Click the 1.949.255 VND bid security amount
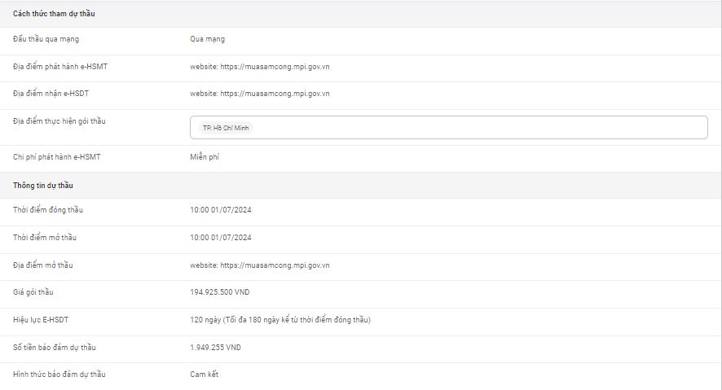This screenshot has width=722, height=390. point(215,348)
